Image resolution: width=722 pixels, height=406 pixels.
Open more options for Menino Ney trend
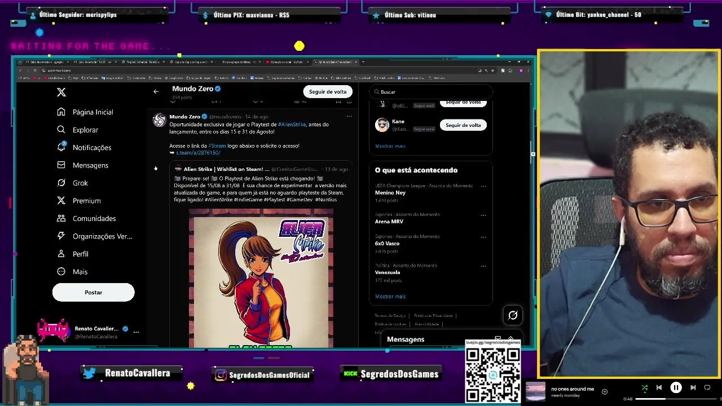pos(483,186)
